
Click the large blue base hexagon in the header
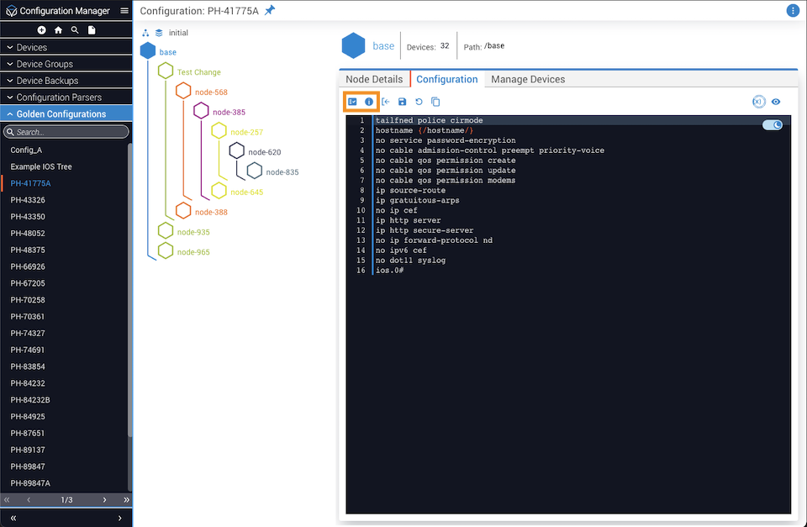pyautogui.click(x=353, y=45)
